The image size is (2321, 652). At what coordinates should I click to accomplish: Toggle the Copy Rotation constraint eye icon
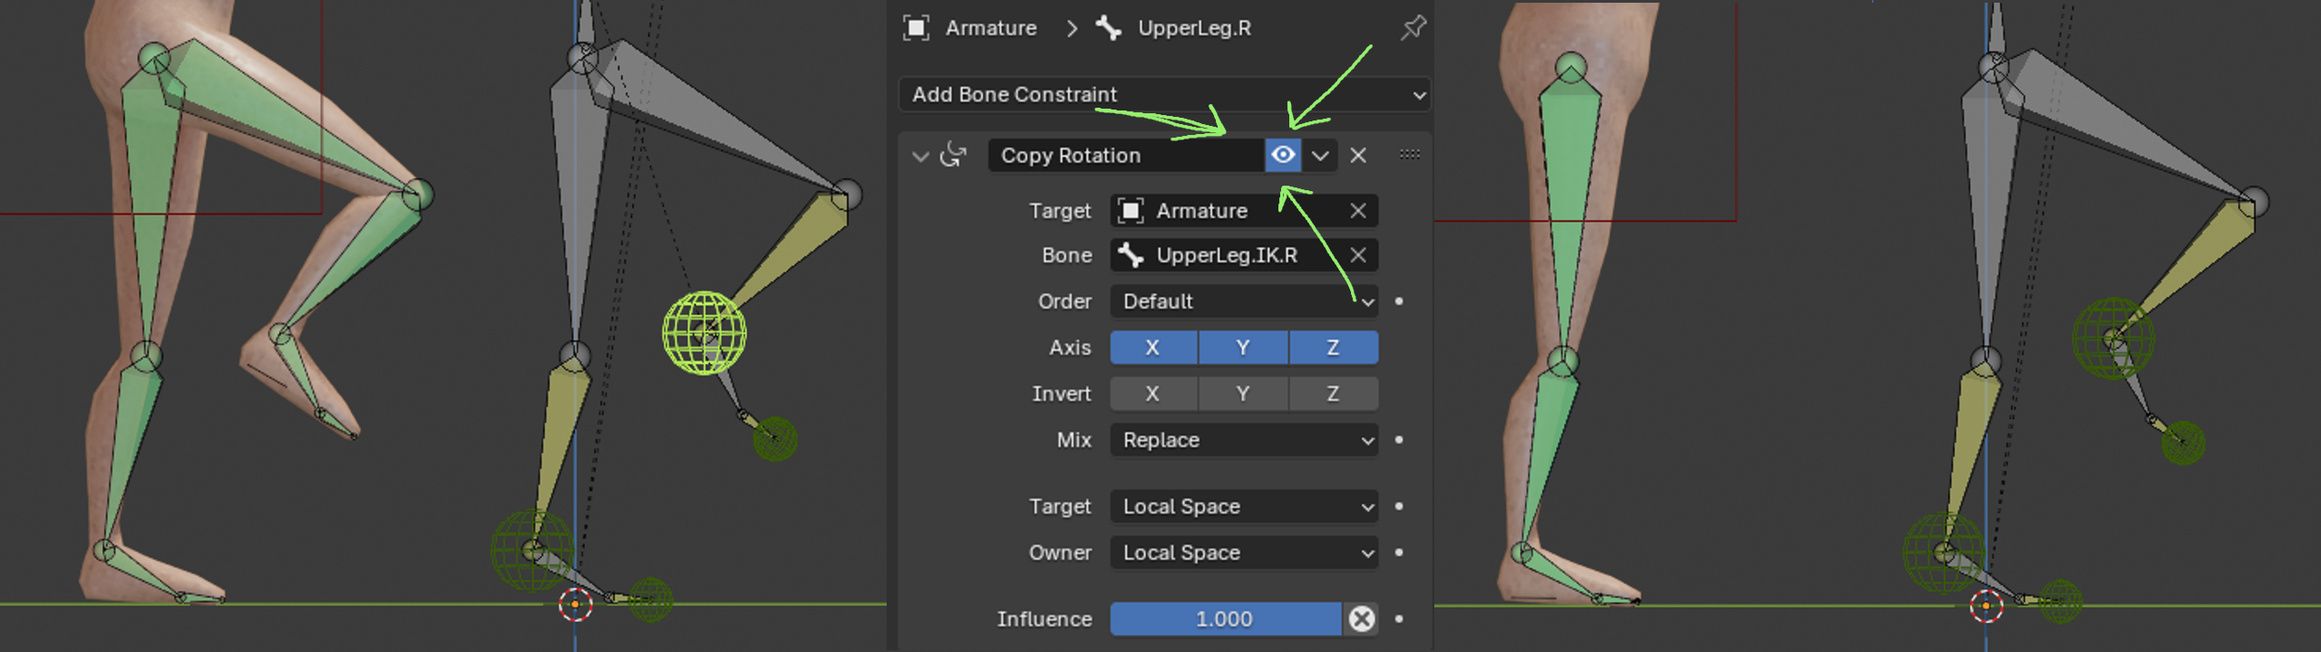[x=1283, y=155]
